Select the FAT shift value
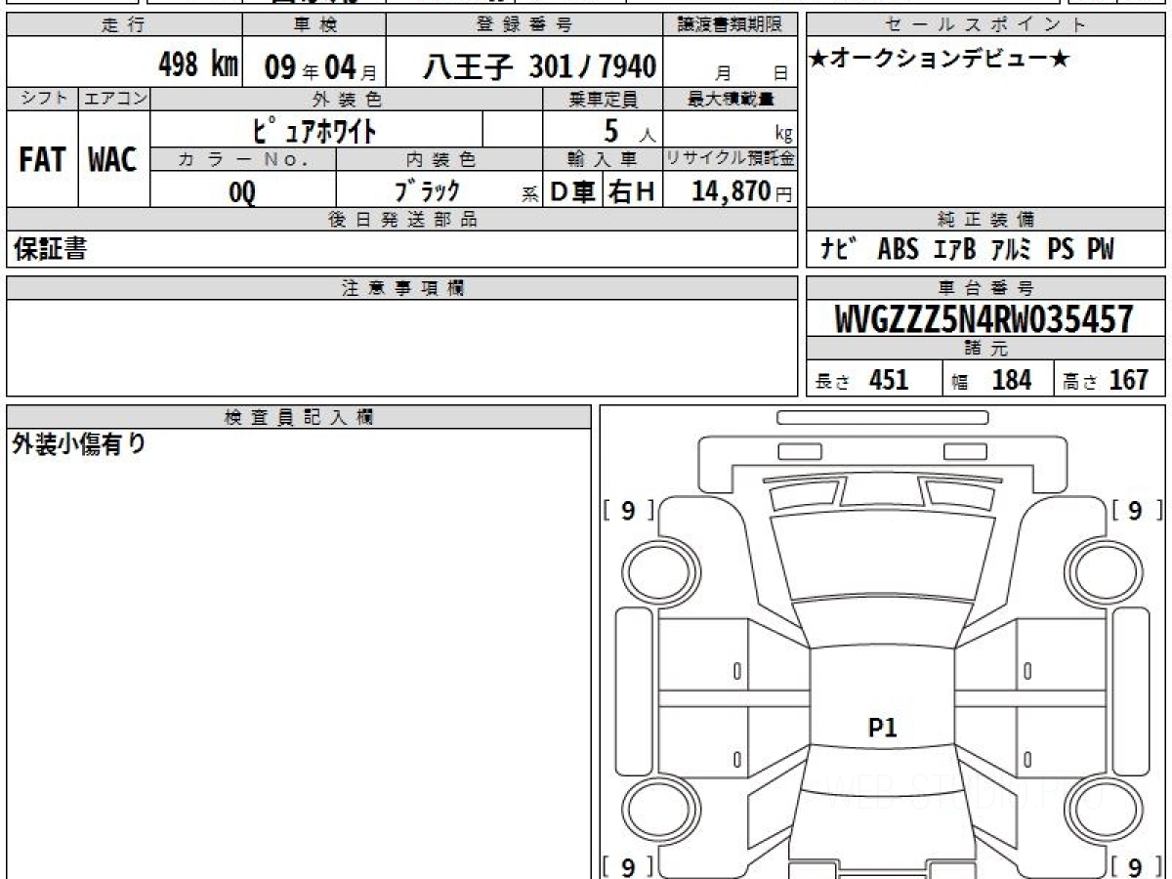This screenshot has width=1172, height=879. tap(42, 160)
